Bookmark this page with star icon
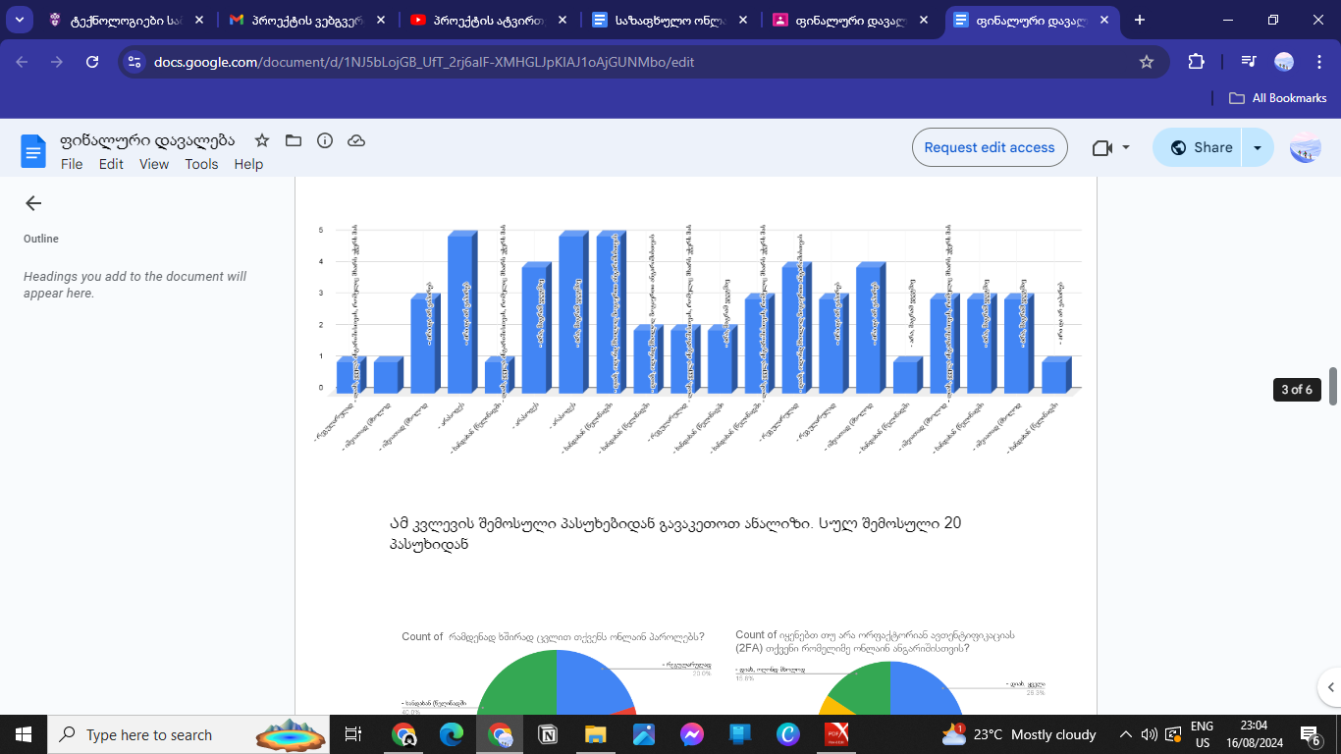Image resolution: width=1341 pixels, height=754 pixels. 1146,62
